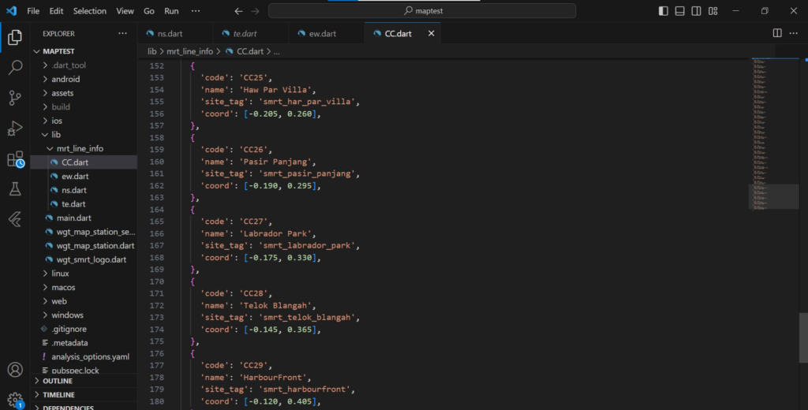This screenshot has width=808, height=410.
Task: Click the maptest command center search box
Action: 422,11
